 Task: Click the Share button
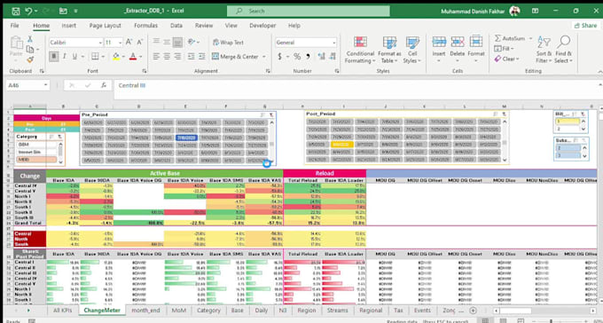(x=585, y=26)
